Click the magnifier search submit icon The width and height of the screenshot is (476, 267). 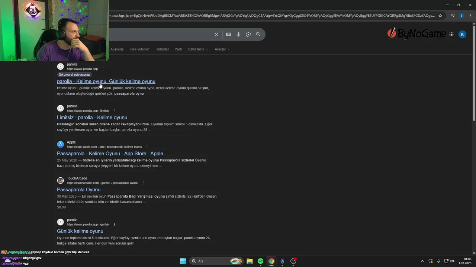[x=258, y=34]
